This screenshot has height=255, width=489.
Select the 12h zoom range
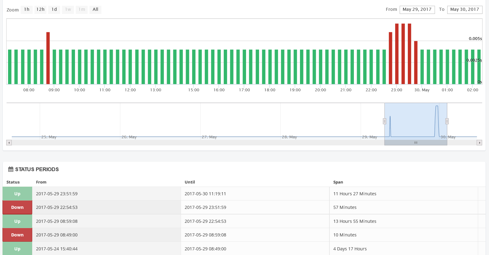pos(40,10)
